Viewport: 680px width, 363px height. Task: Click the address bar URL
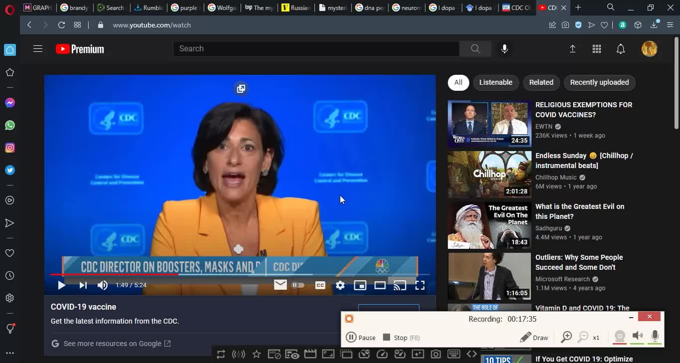(152, 25)
